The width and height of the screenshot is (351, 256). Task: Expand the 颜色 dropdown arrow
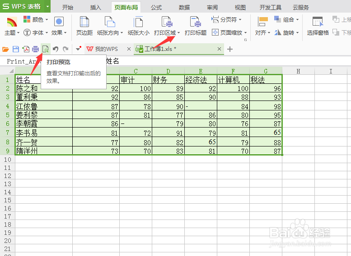point(47,20)
